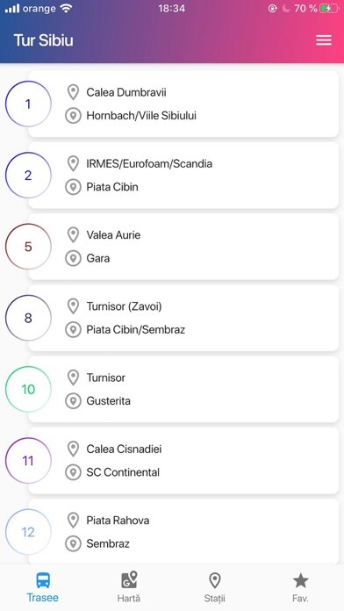Choose Turnisor to Gusterita route
The image size is (344, 611).
point(183,389)
